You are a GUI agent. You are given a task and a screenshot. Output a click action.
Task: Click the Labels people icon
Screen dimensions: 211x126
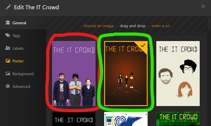coord(8,48)
